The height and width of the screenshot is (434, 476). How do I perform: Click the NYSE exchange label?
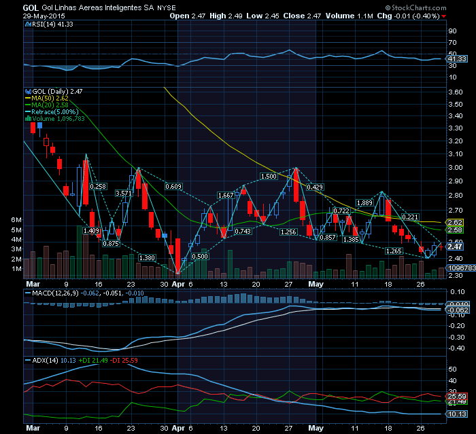coord(167,8)
